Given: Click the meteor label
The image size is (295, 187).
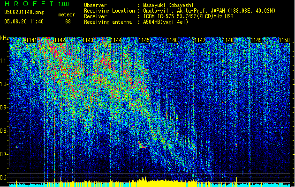Looking at the screenshot, I should pyautogui.click(x=67, y=14).
